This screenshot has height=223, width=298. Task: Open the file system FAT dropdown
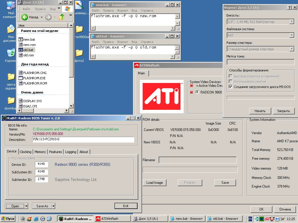point(292,35)
